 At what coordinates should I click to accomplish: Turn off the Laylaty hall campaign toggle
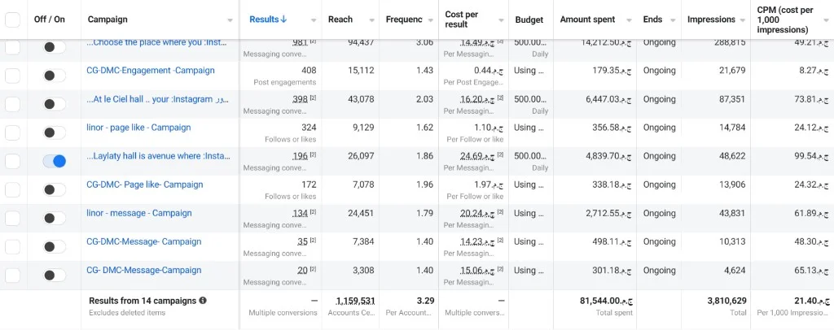[55, 161]
